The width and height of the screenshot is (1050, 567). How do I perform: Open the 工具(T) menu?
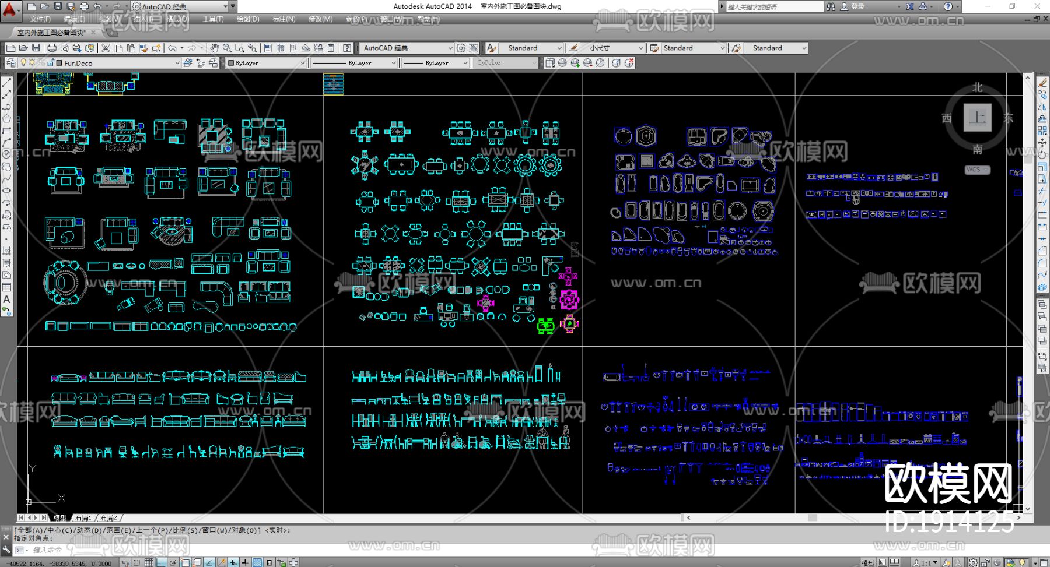coord(213,19)
